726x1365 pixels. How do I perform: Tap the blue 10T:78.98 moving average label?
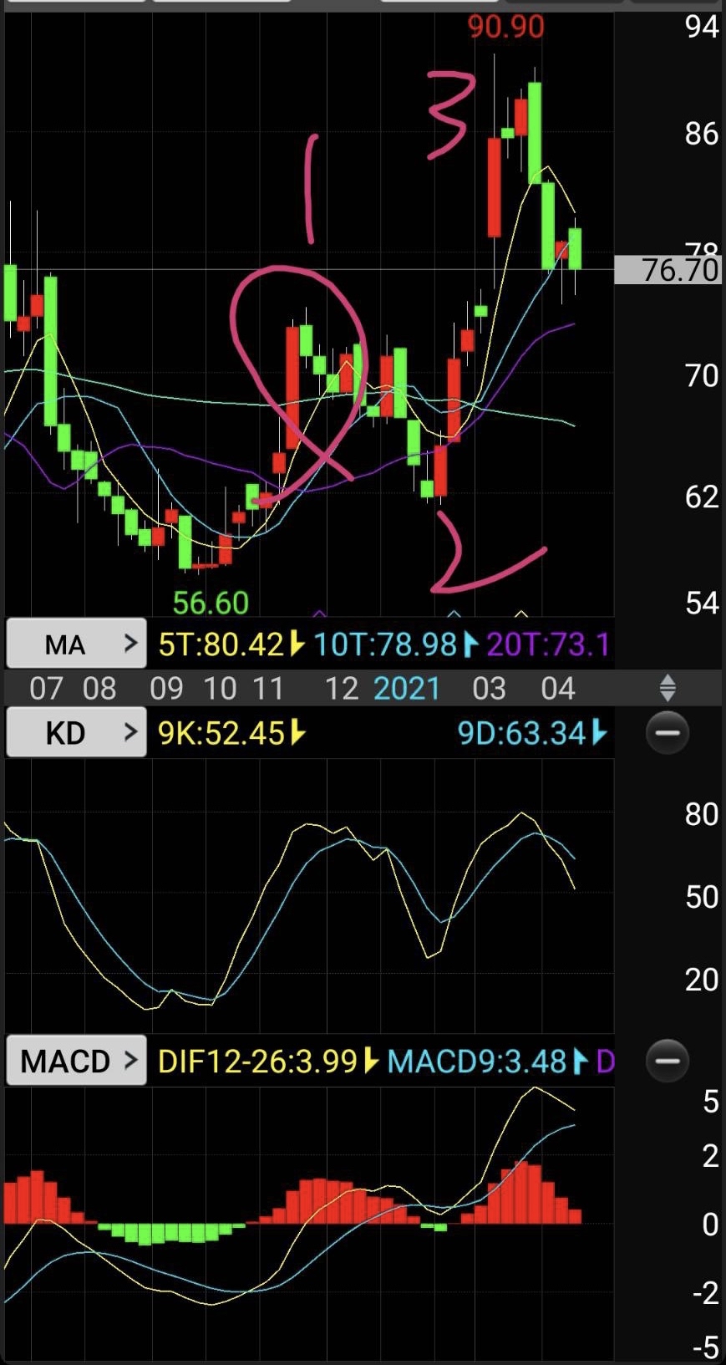click(x=386, y=644)
